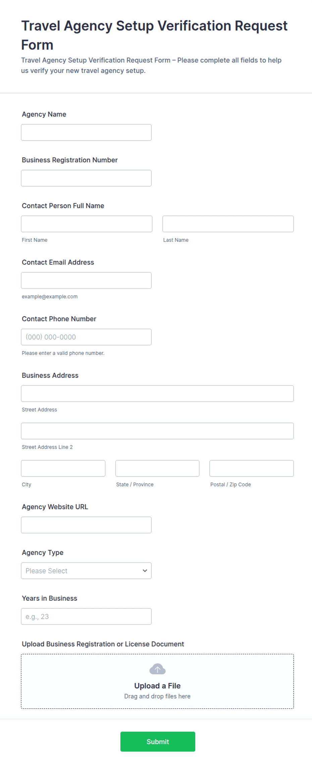Image resolution: width=312 pixels, height=768 pixels.
Task: Click the Years in Business field
Action: pos(86,616)
